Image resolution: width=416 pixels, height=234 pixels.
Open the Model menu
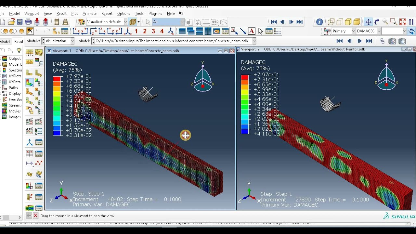point(14,14)
